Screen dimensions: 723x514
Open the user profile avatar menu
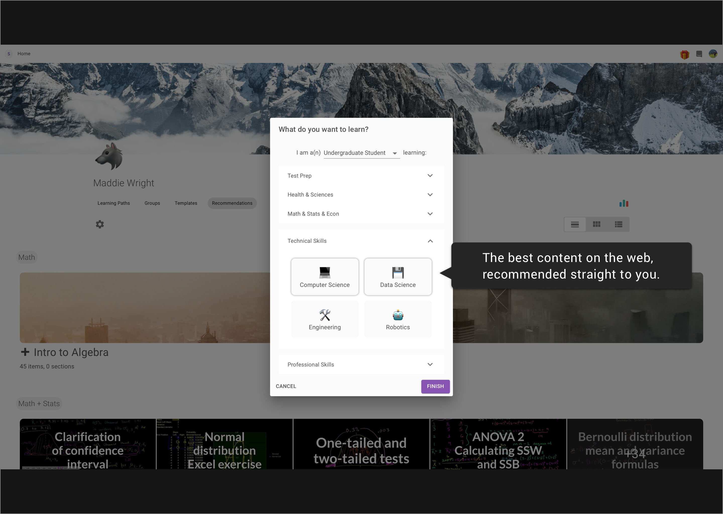713,54
